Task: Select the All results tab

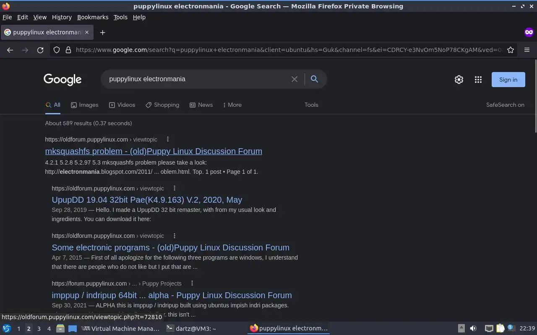Action: tap(53, 105)
